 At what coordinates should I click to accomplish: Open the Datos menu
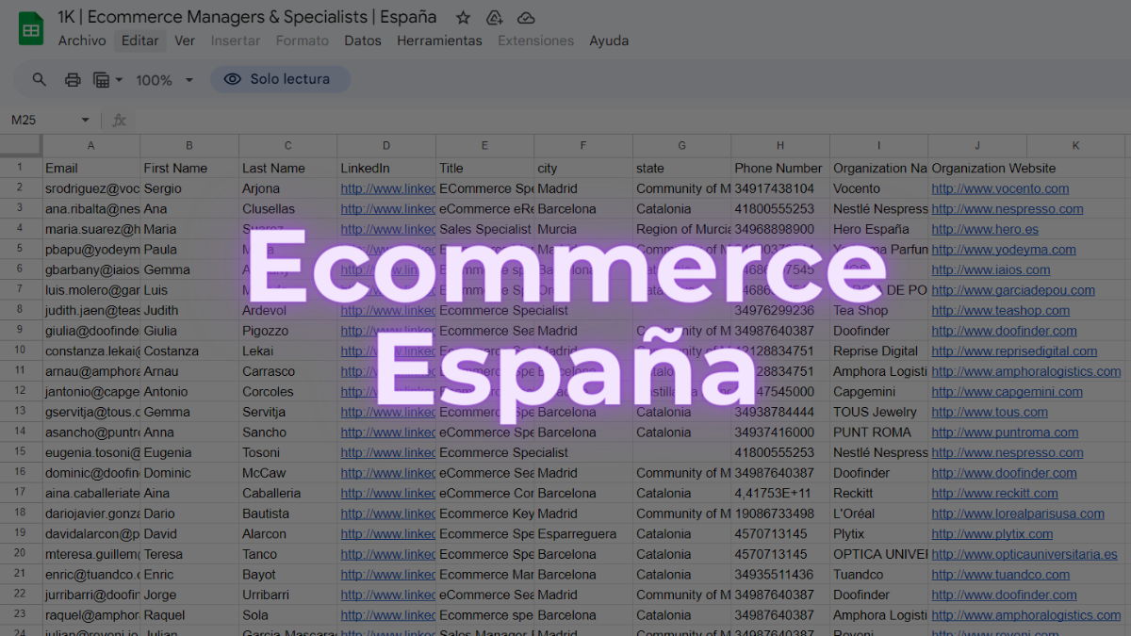[x=363, y=41]
